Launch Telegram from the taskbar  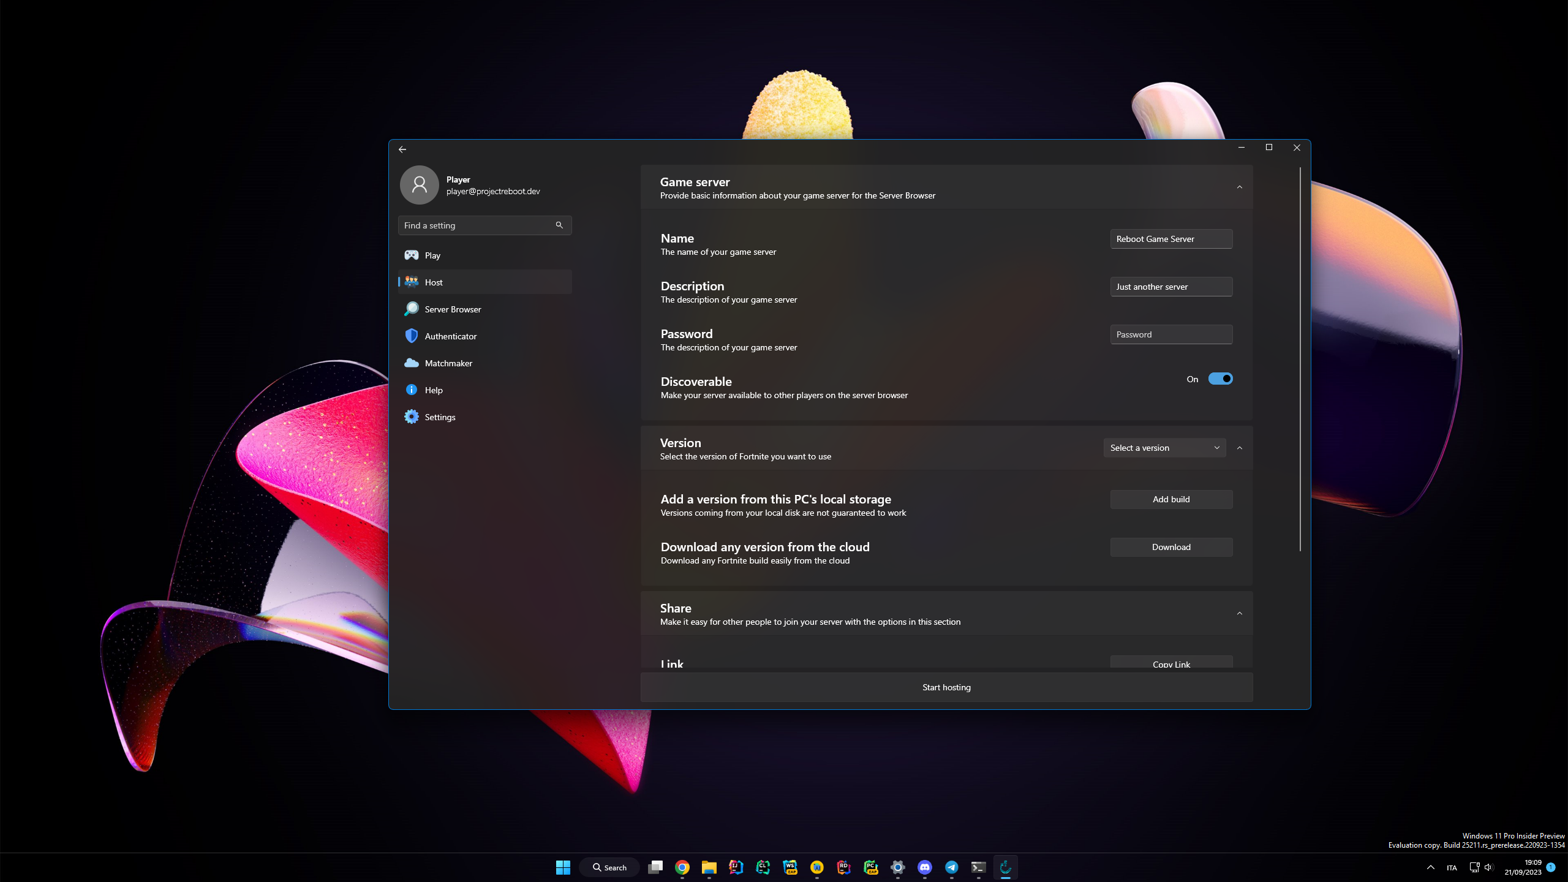[952, 867]
